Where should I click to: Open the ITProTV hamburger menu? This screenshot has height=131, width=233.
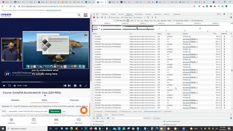pos(86,15)
